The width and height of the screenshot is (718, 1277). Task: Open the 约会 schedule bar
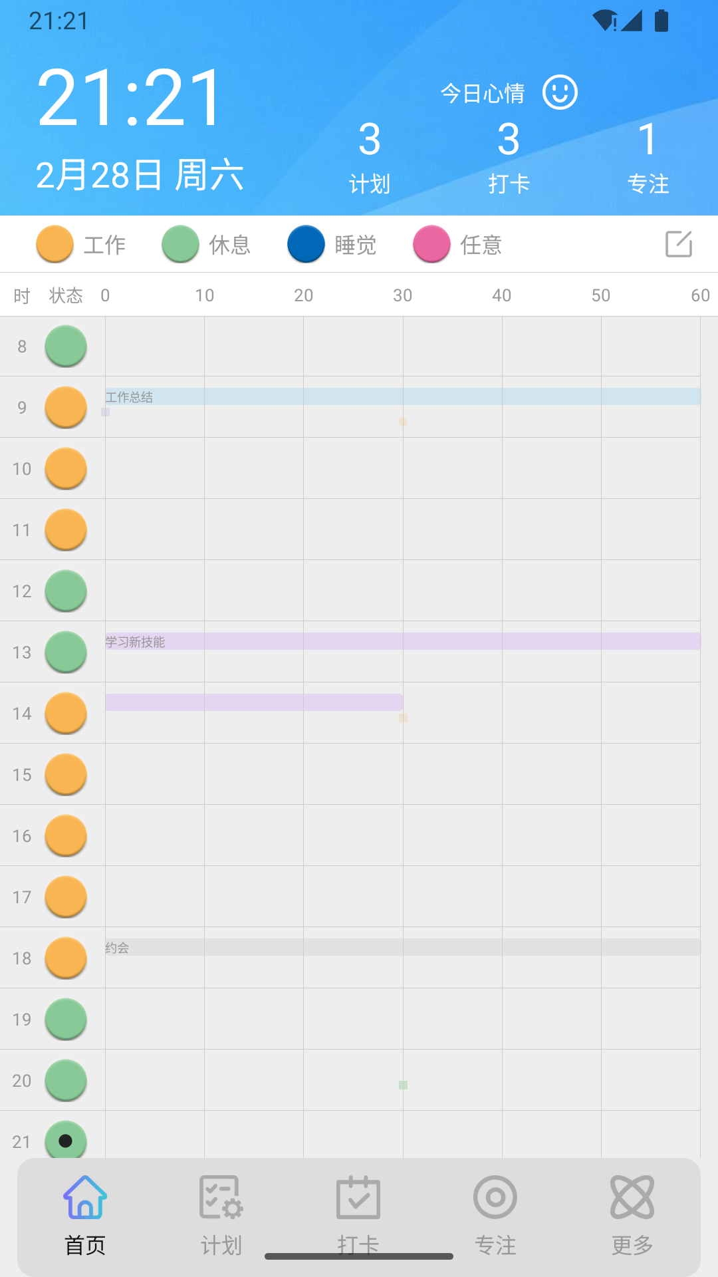402,947
